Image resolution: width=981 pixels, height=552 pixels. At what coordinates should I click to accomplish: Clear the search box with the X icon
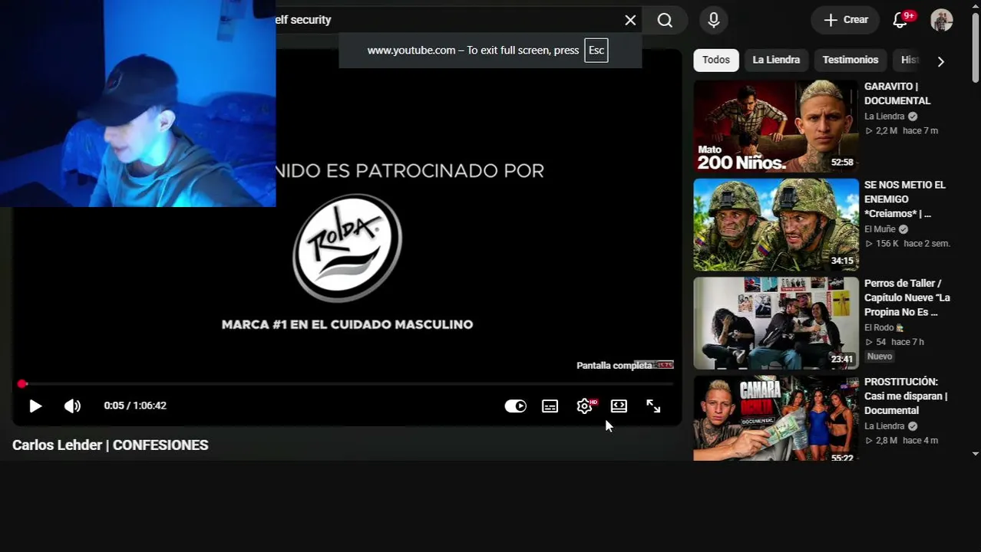point(630,20)
